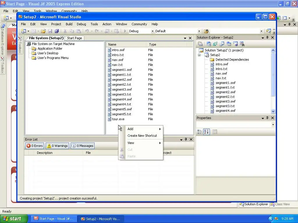Click the Property Pages icon in Properties panel

[215, 132]
